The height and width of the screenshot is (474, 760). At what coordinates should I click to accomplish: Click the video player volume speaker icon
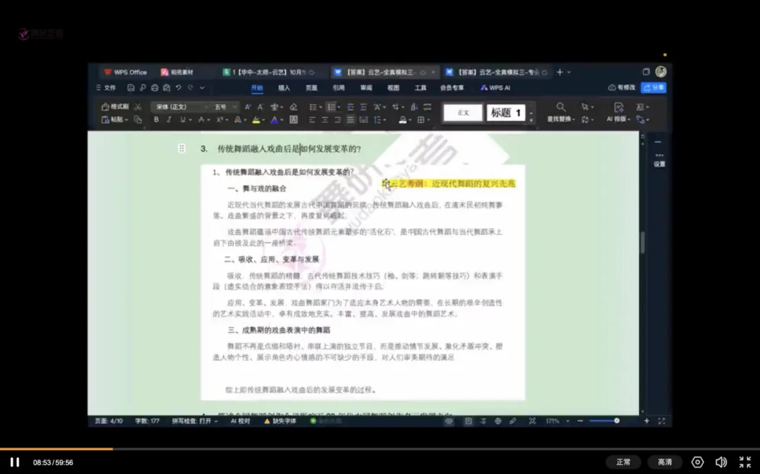pyautogui.click(x=721, y=462)
